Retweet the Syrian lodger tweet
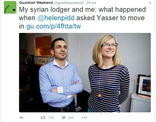 43,118
